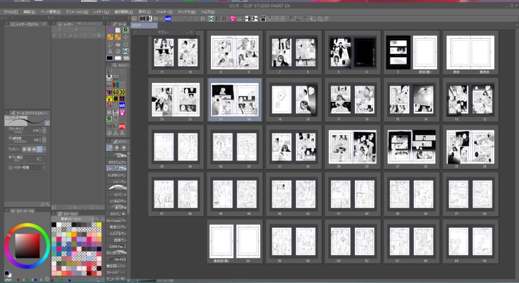Click the yellow 横 quick access icon
Image resolution: width=519 pixels, height=283 pixels.
[x=115, y=99]
